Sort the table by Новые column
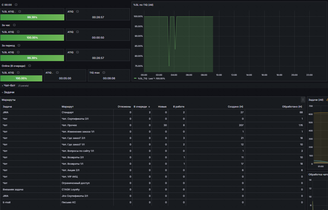Screen dimensions: 328x210 pos(162,107)
